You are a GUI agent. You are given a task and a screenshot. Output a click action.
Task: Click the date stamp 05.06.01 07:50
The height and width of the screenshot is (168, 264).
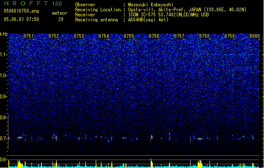coord(21,19)
